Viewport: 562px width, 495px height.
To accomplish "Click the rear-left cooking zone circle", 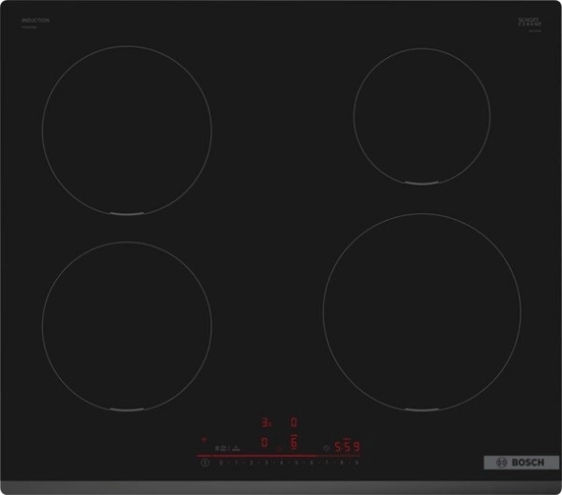I will (127, 130).
